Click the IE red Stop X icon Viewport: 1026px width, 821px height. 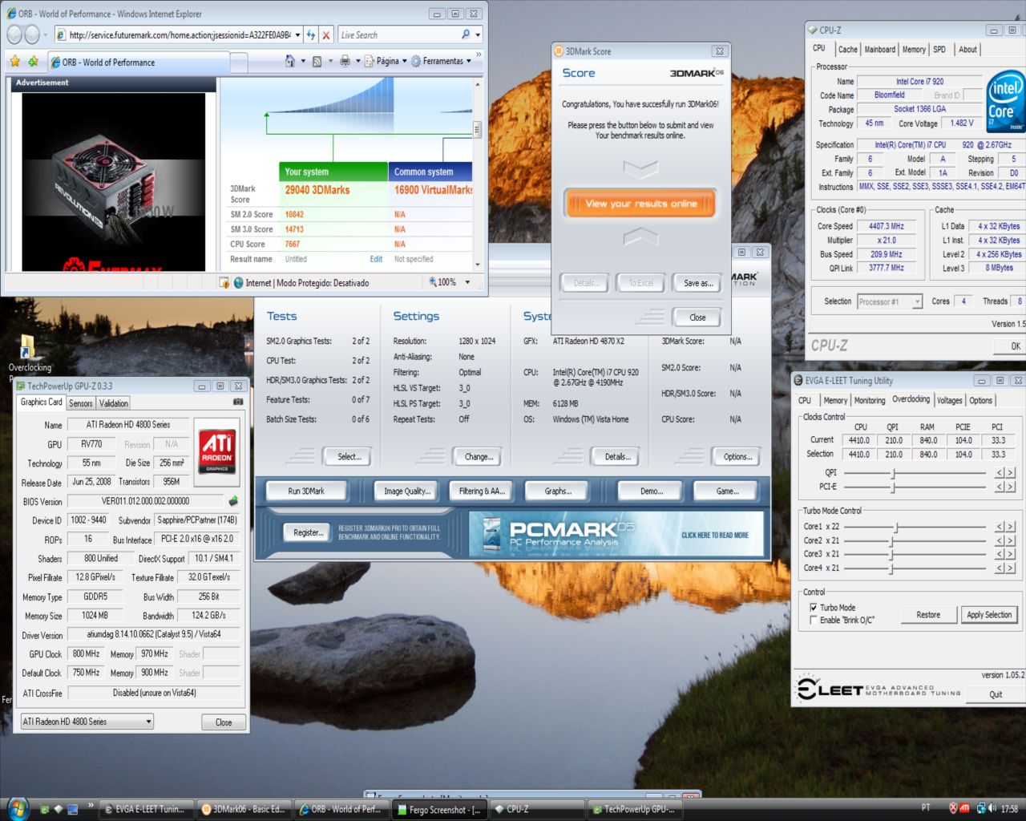click(325, 35)
